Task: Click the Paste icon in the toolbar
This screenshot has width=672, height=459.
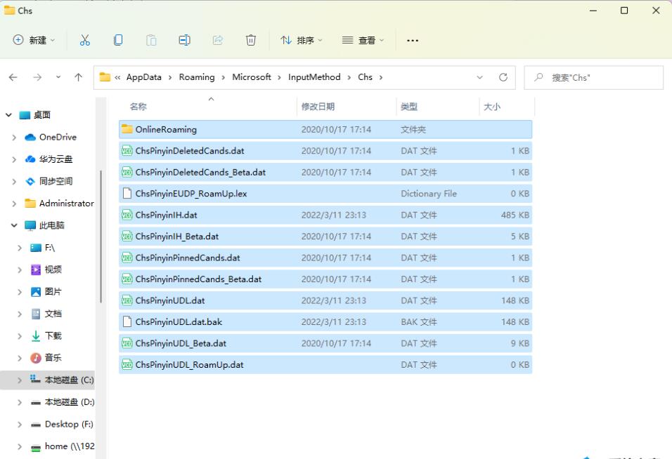Action: tap(150, 40)
